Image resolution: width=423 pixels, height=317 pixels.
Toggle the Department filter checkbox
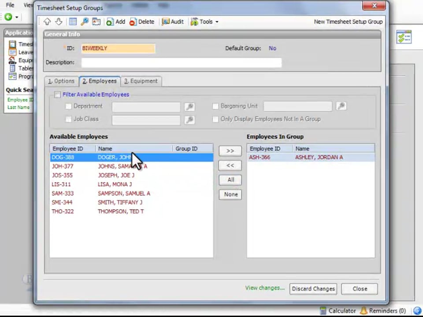coord(69,106)
